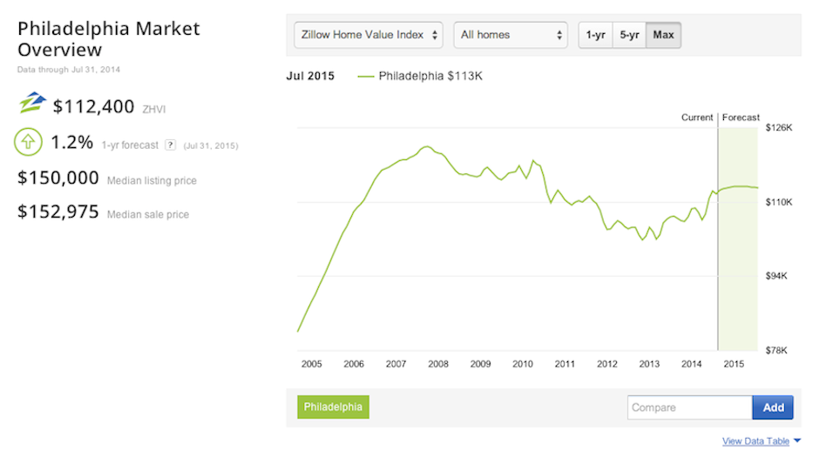Switch chart range to 1-yr
Image resolution: width=819 pixels, height=470 pixels.
coord(595,35)
